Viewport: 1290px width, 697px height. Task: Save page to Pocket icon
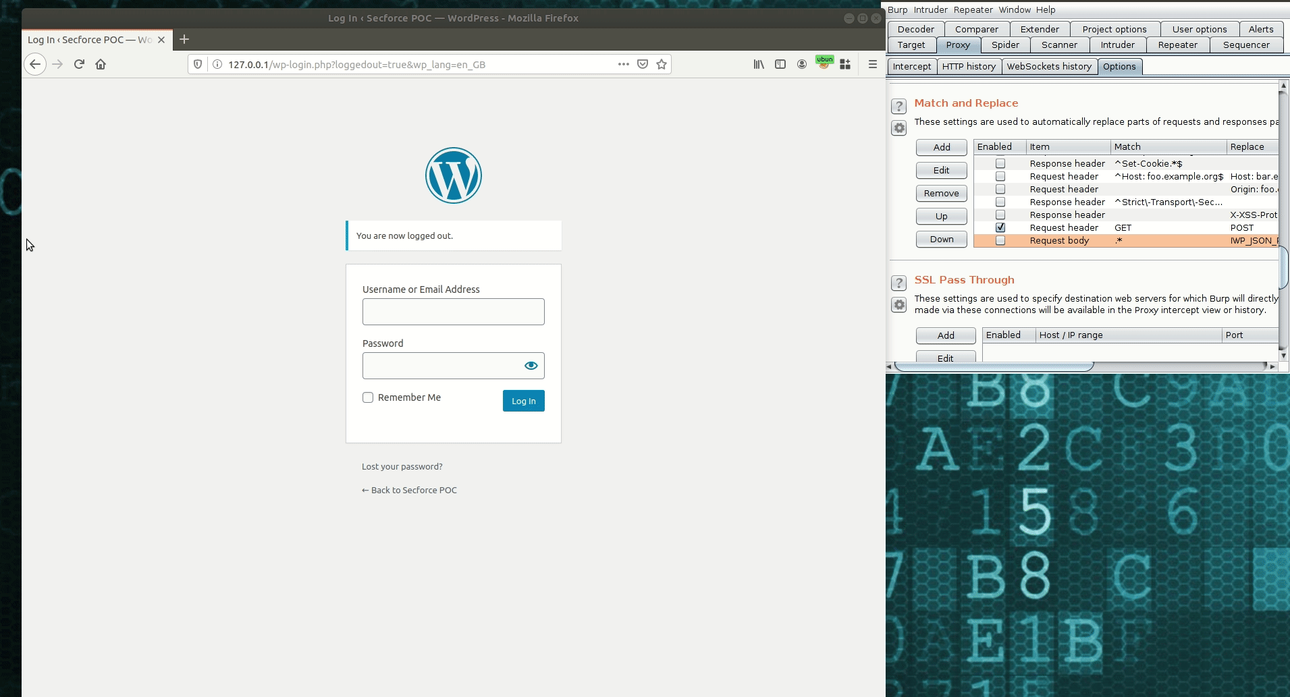click(643, 64)
